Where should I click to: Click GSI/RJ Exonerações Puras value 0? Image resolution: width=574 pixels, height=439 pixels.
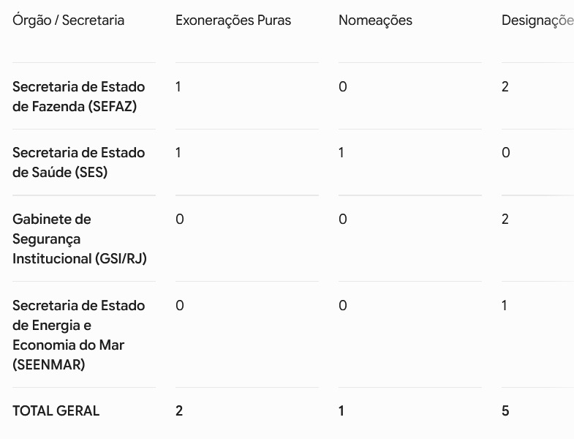tap(180, 219)
